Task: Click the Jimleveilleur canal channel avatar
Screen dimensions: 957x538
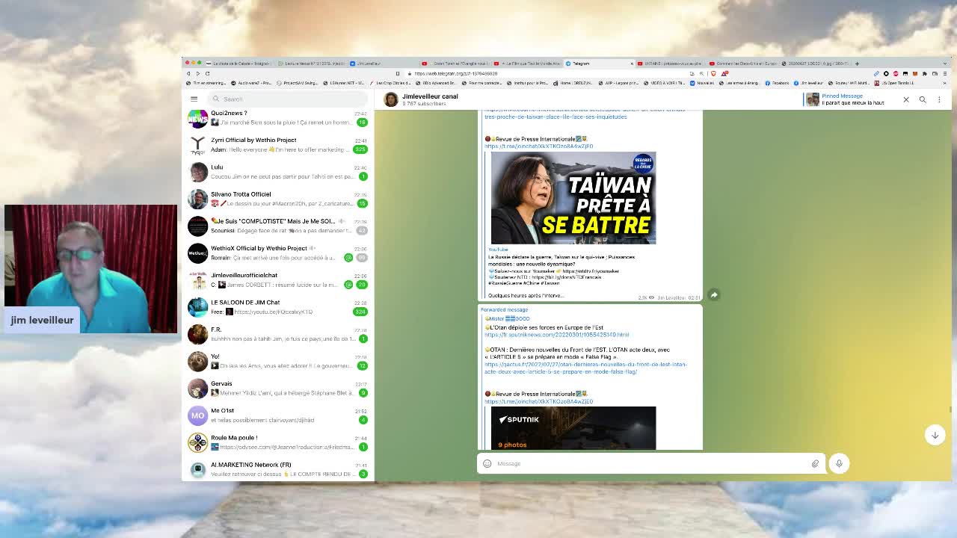Action: point(391,99)
